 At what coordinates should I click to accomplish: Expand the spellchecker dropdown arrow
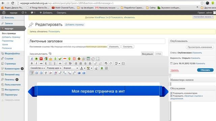[x=119, y=64]
